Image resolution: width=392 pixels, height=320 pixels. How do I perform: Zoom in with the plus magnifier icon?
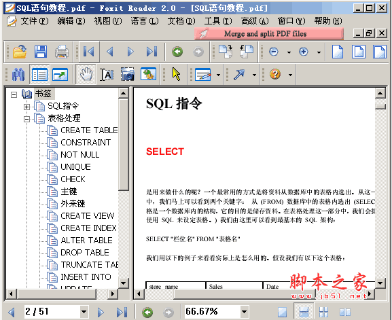click(303, 52)
